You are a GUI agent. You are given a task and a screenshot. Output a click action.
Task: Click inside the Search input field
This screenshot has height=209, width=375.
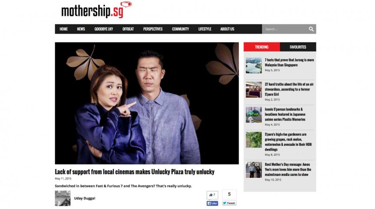[285, 29]
